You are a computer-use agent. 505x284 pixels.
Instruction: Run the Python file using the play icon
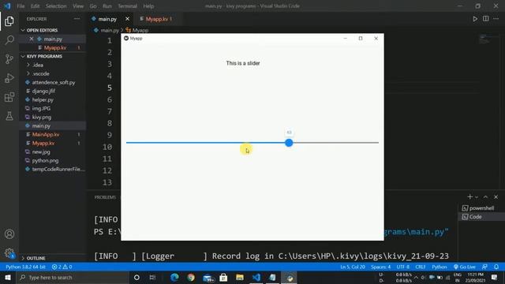[x=475, y=19]
